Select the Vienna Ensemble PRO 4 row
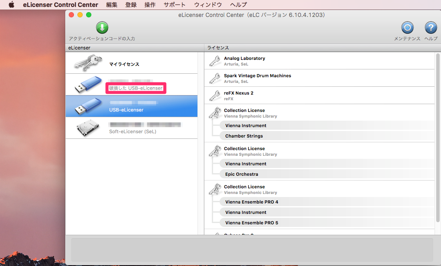Image resolution: width=441 pixels, height=266 pixels. [327, 202]
